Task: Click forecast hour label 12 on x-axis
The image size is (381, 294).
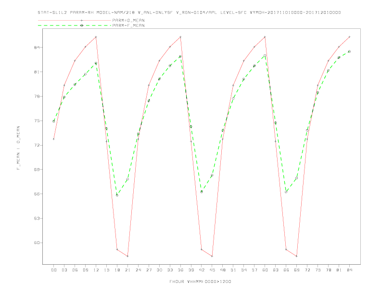Action: (96, 270)
